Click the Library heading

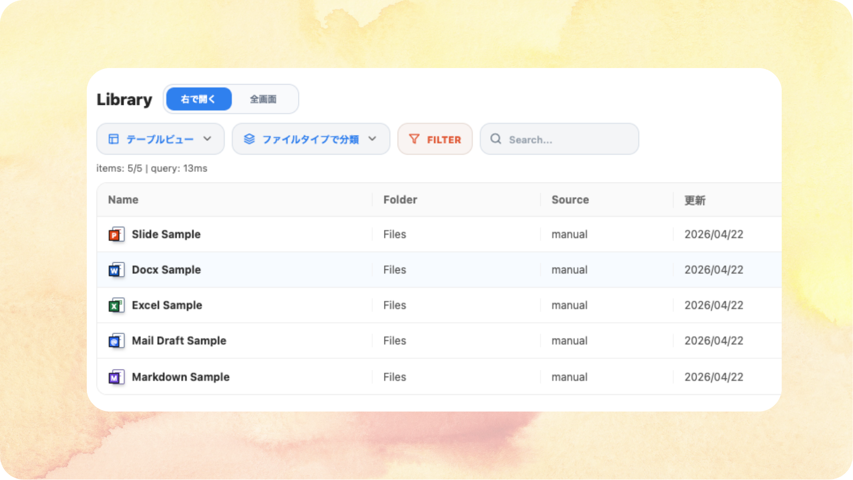coord(124,100)
